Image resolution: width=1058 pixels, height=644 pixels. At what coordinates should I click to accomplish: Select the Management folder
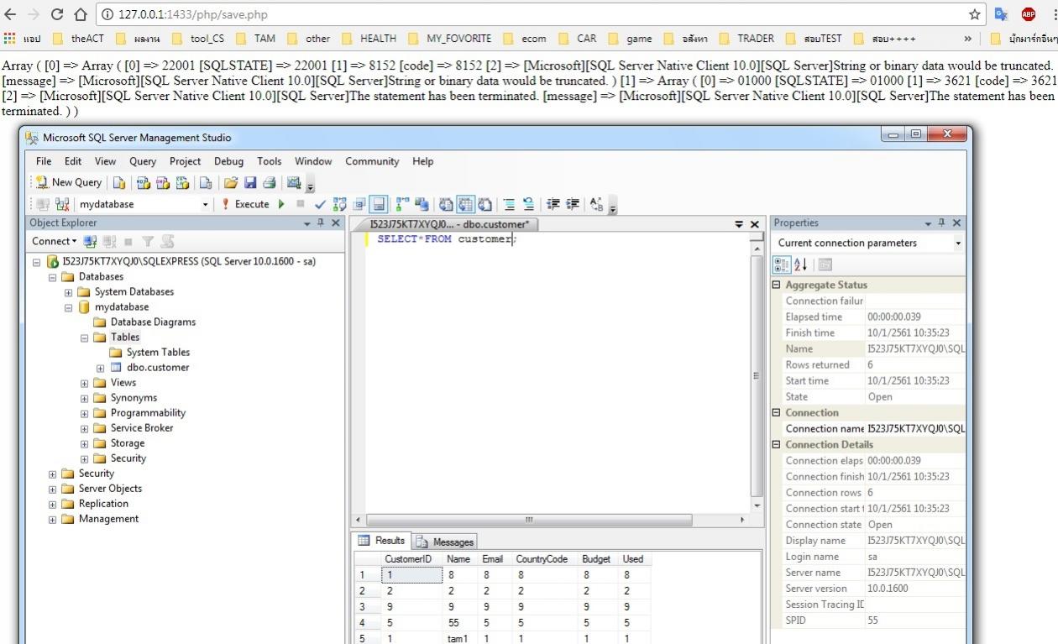108,519
